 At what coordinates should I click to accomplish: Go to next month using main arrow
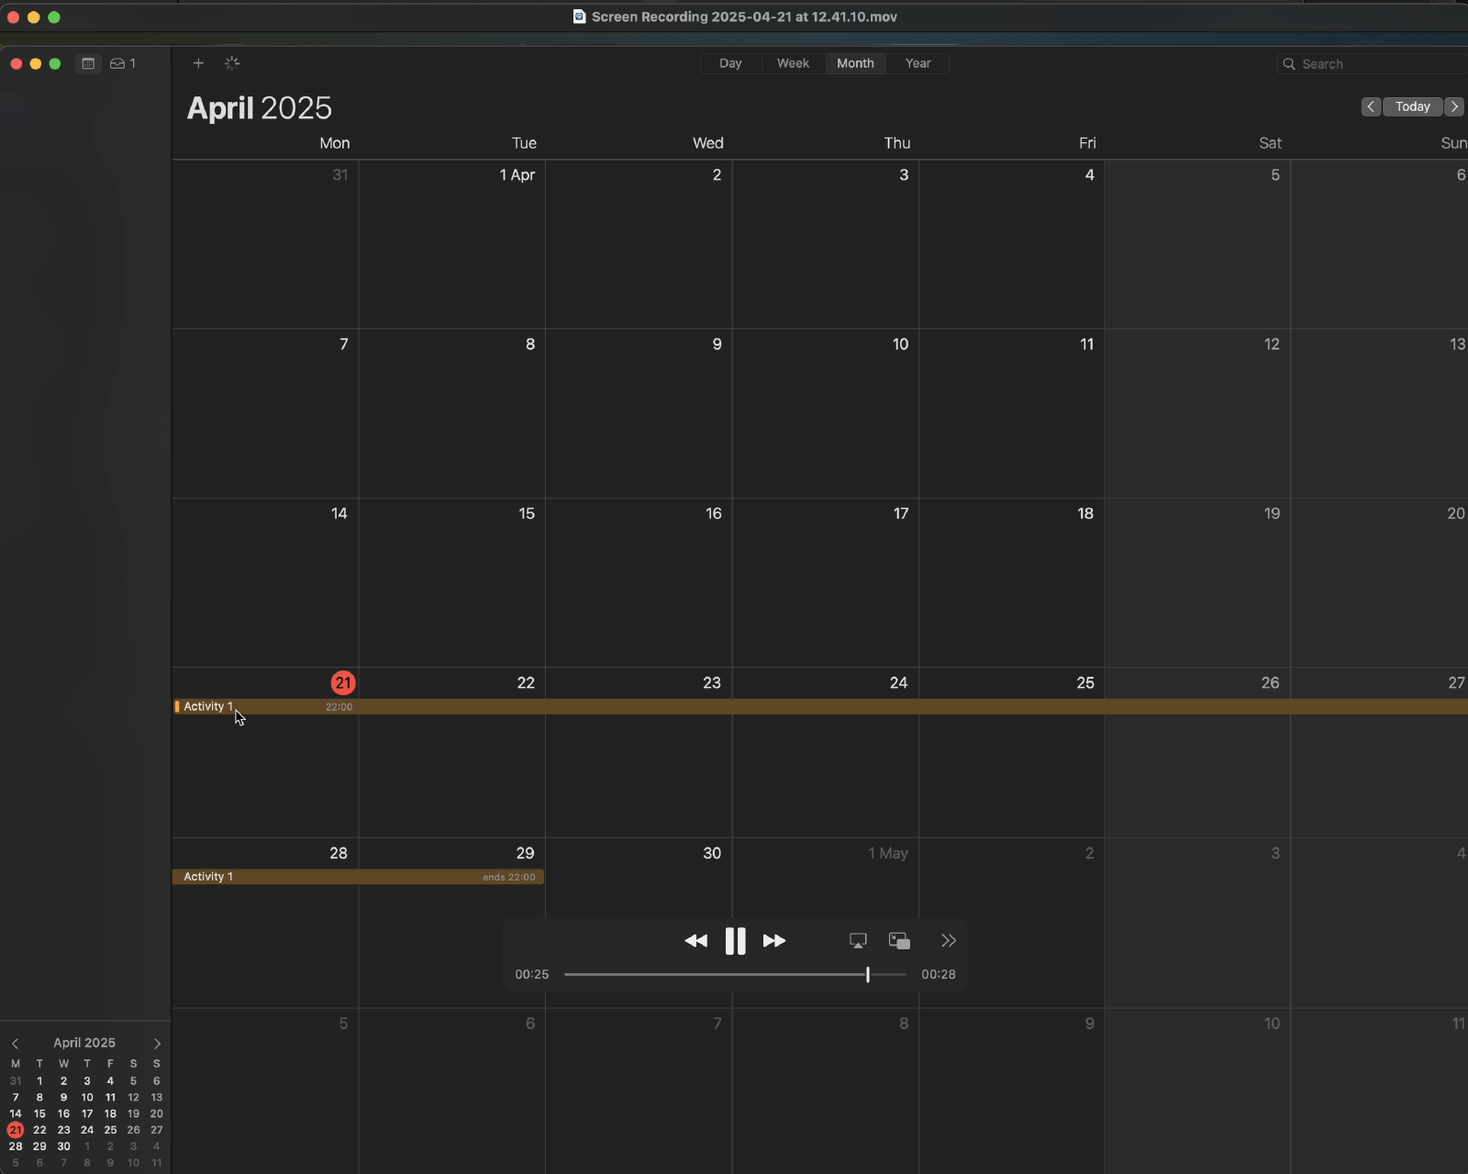coord(1454,106)
